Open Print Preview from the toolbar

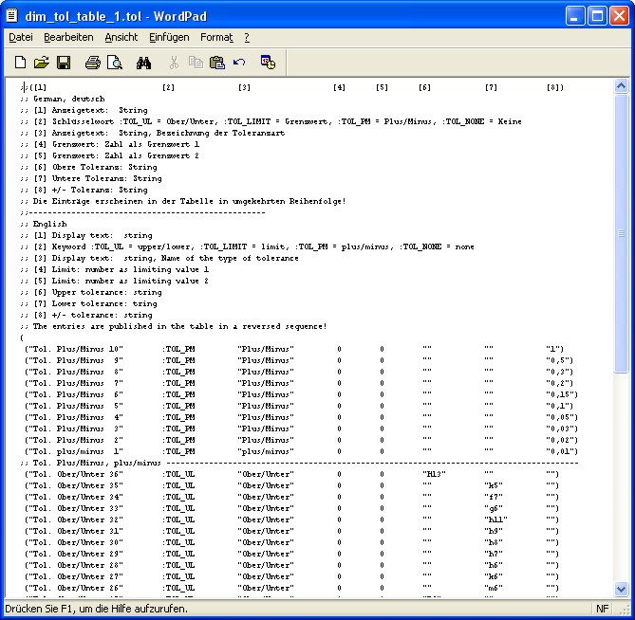pyautogui.click(x=114, y=63)
